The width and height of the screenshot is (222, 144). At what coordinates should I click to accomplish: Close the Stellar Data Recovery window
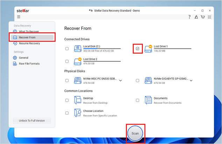[210, 11]
